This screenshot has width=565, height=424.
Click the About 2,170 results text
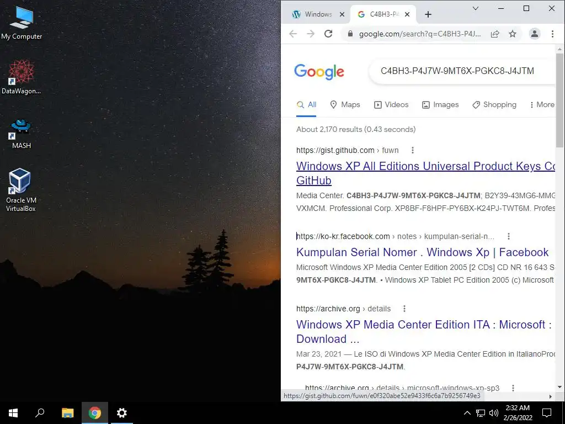click(356, 129)
